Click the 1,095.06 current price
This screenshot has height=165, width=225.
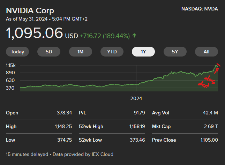[35, 33]
